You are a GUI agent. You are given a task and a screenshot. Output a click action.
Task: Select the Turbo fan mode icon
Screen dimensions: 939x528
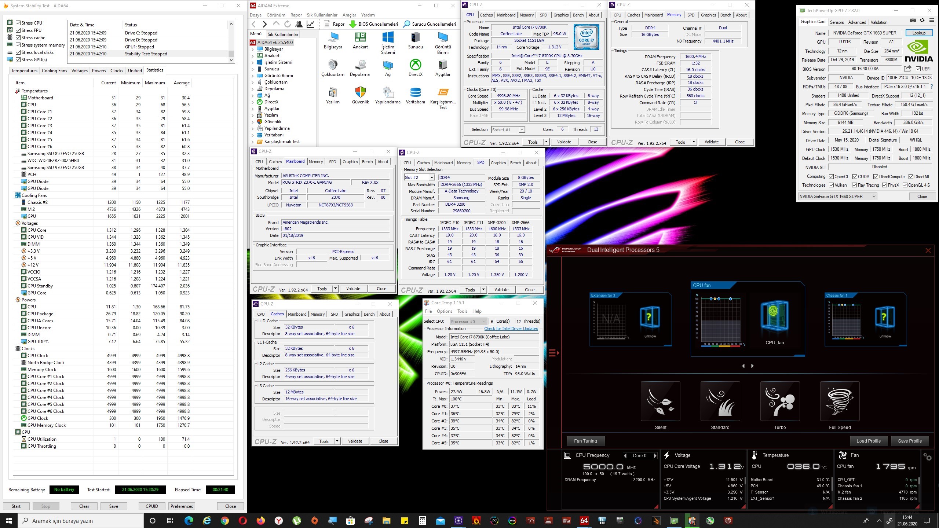(x=780, y=401)
